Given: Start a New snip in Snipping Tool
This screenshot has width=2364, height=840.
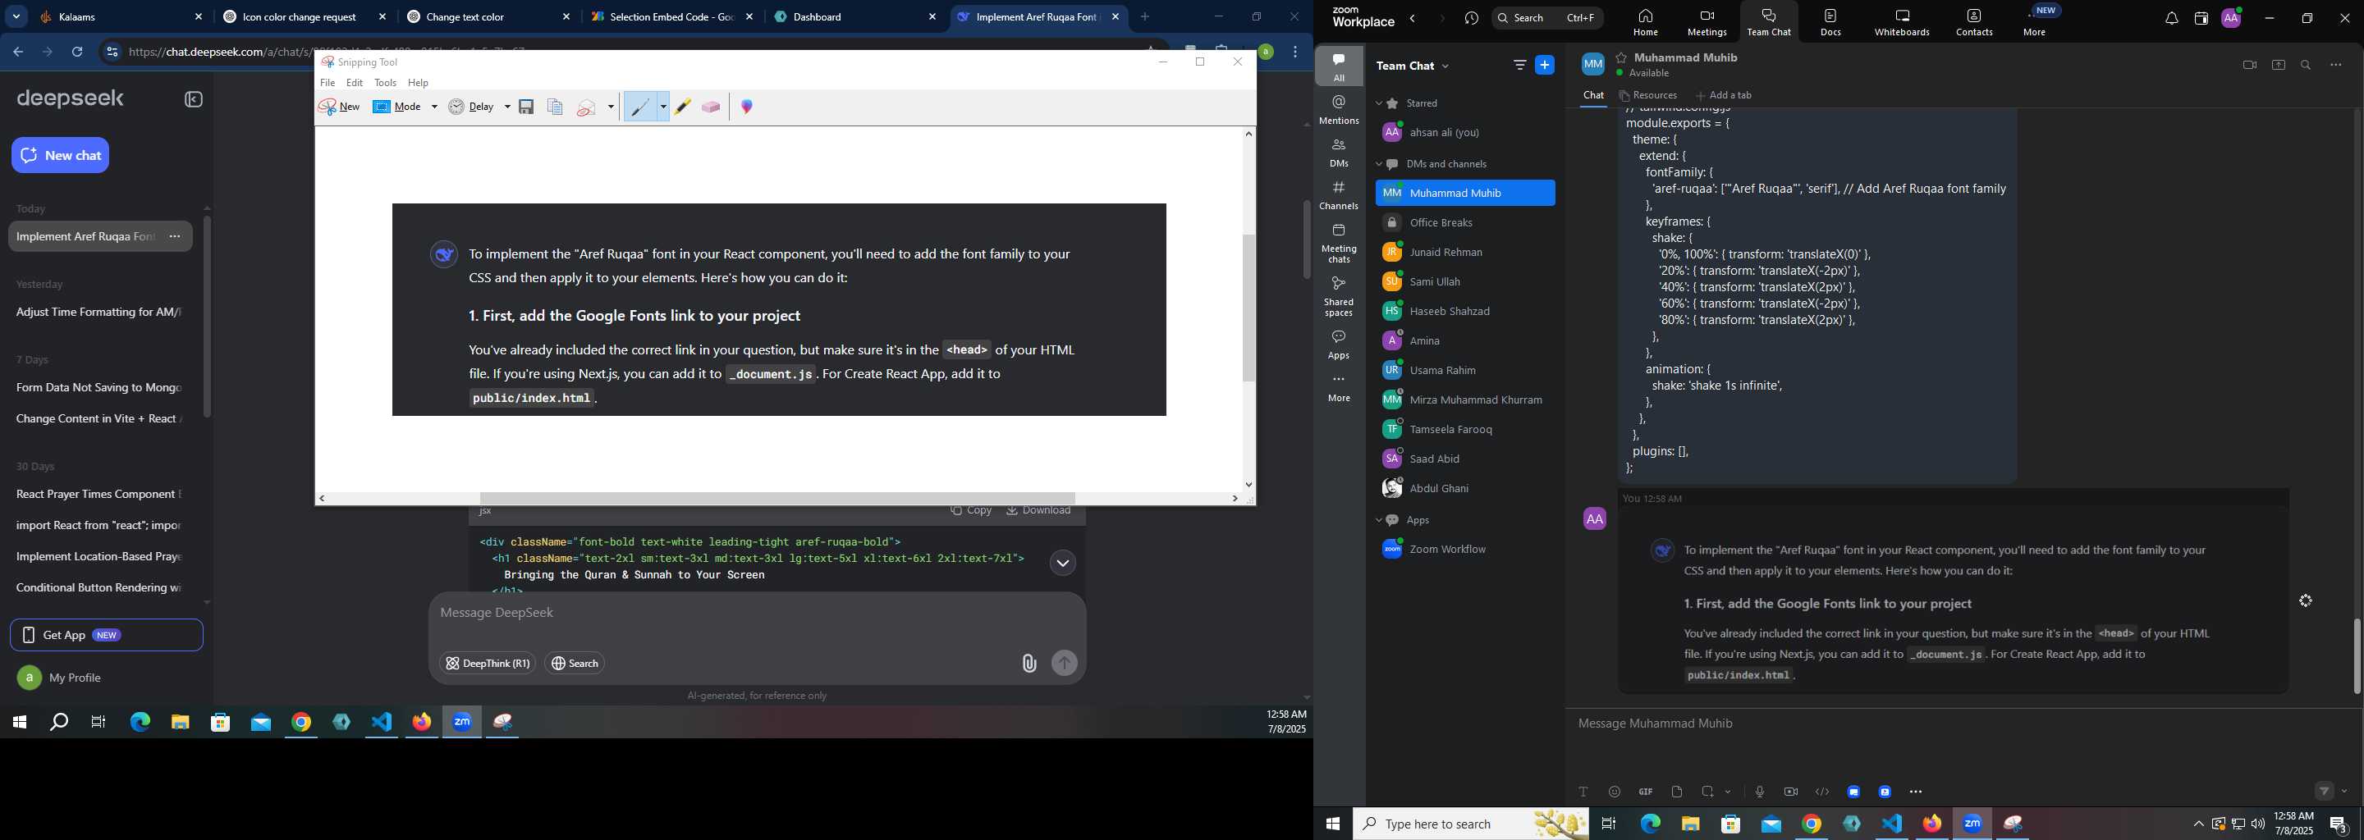Looking at the screenshot, I should point(340,107).
